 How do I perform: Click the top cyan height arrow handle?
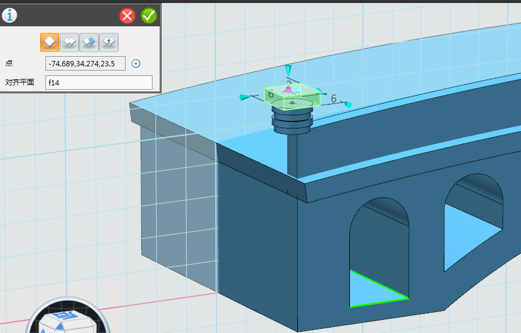pos(288,69)
